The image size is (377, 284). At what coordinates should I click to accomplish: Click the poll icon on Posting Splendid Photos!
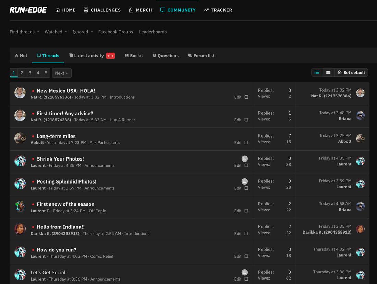[x=244, y=181]
